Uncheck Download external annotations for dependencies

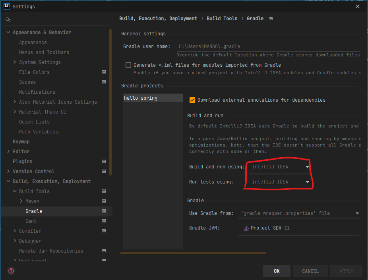click(x=192, y=100)
